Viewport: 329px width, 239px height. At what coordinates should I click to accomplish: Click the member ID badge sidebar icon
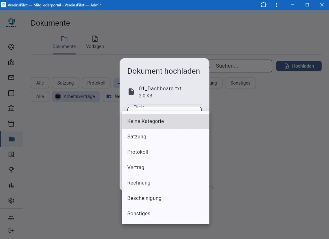pos(11,62)
